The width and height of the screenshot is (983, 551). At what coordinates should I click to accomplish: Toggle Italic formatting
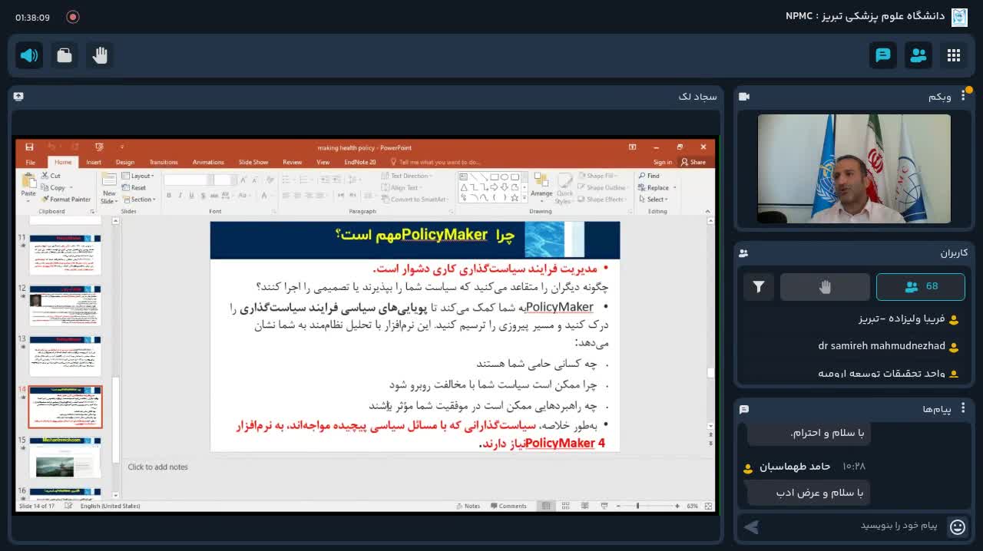[180, 196]
